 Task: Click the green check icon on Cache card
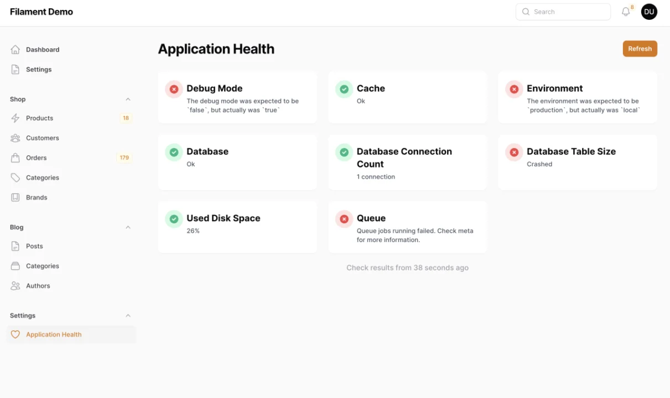click(x=344, y=88)
